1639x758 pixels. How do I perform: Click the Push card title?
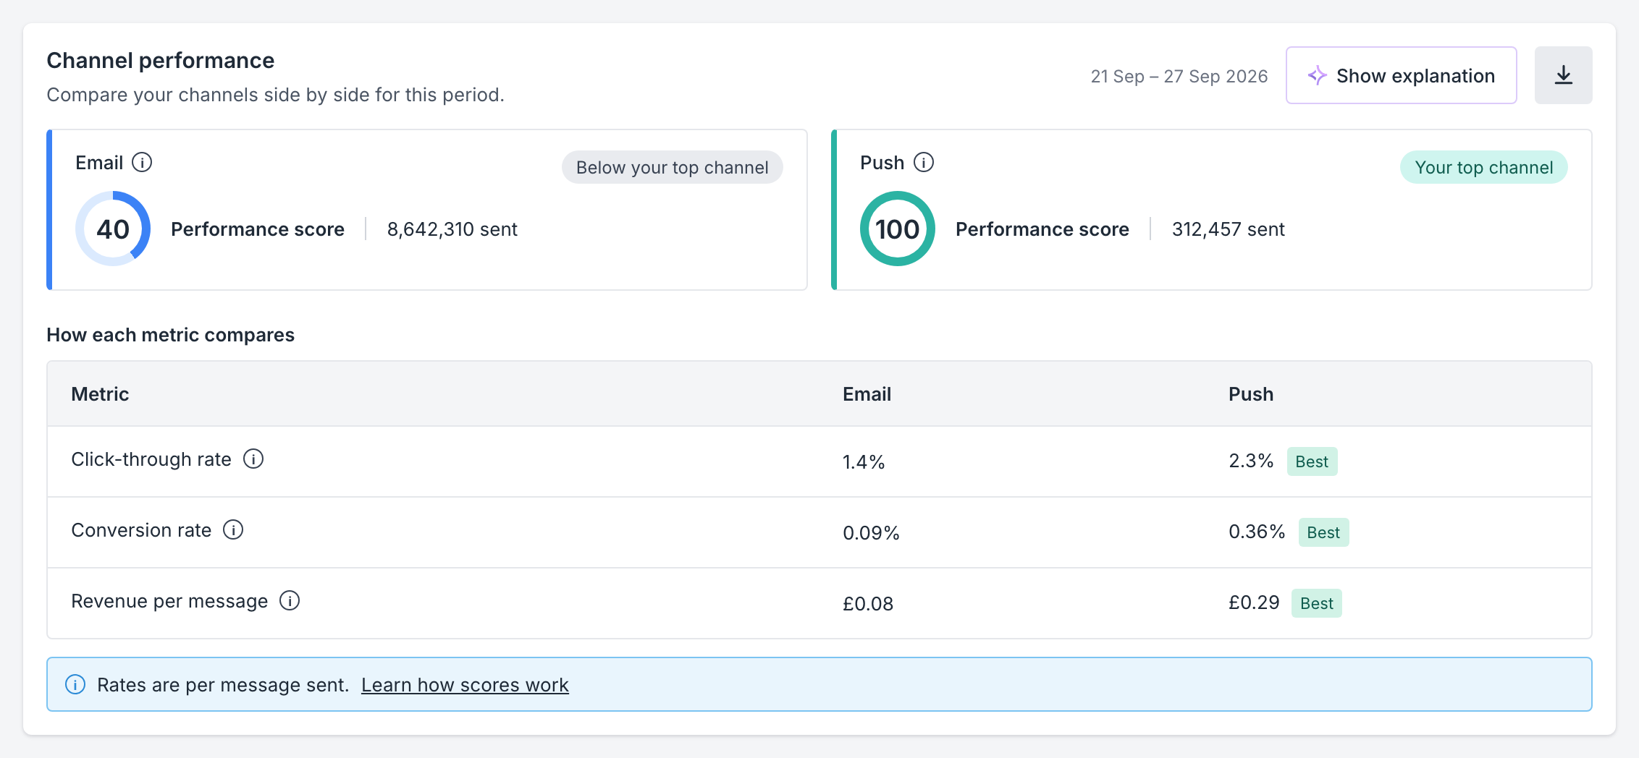click(x=882, y=163)
